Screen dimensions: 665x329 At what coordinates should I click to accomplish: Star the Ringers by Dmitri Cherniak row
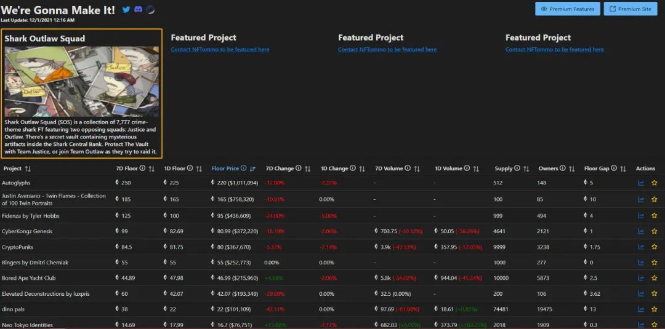tap(654, 263)
